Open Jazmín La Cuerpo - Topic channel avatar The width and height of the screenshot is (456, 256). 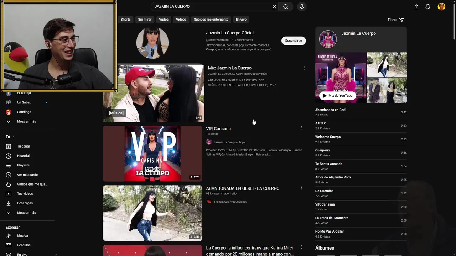pos(209,142)
